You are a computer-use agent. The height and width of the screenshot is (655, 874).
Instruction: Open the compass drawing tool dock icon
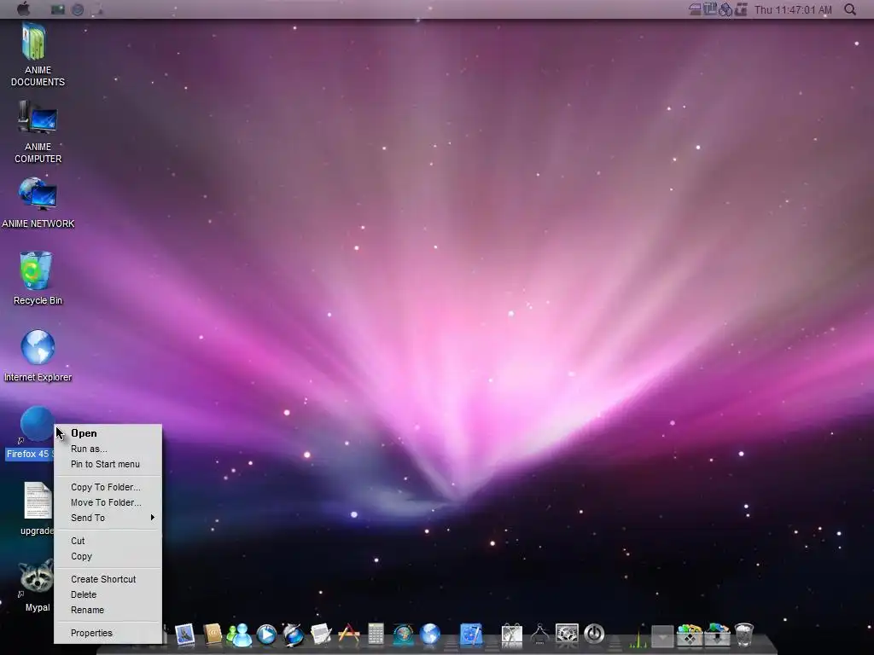(x=539, y=635)
